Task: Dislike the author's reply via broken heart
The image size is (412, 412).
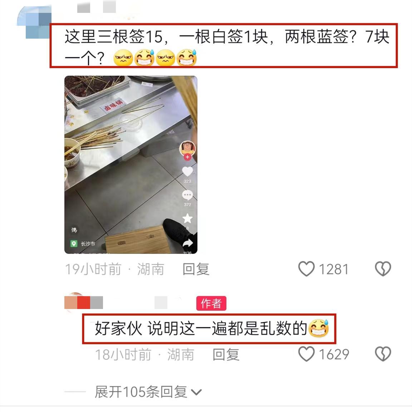Action: [x=383, y=354]
